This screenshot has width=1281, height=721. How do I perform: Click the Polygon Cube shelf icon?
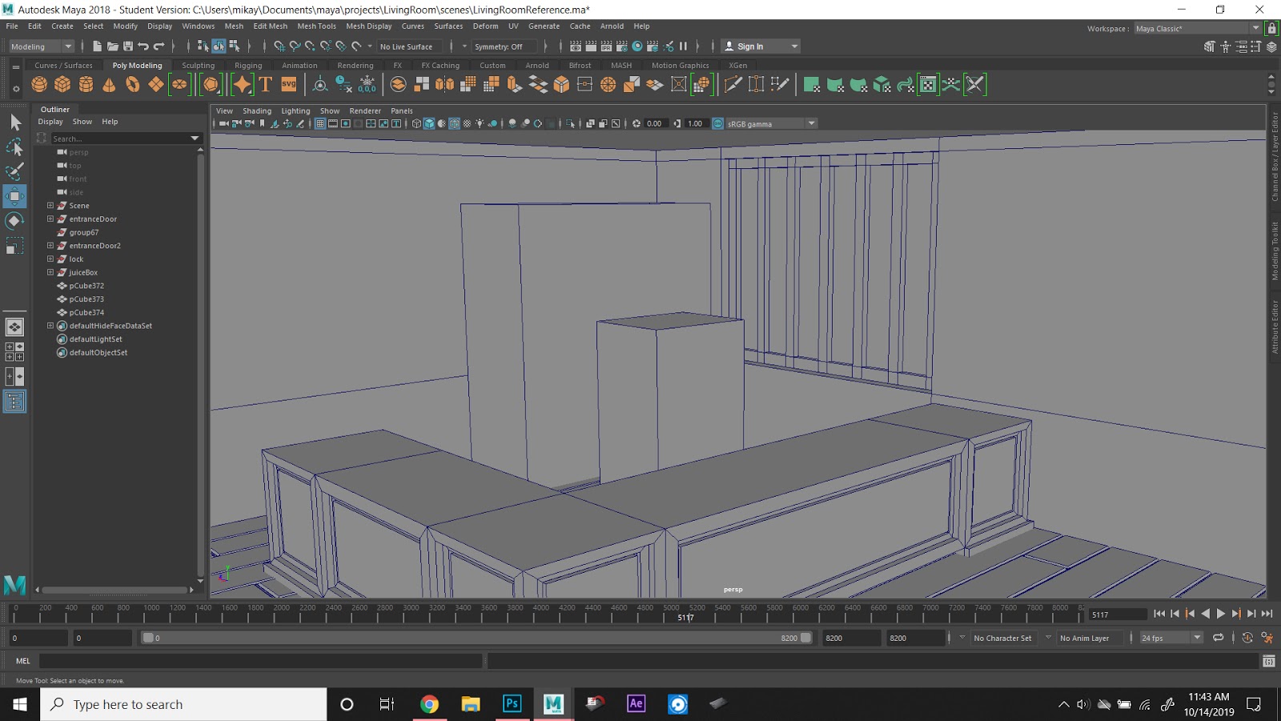[x=62, y=84]
